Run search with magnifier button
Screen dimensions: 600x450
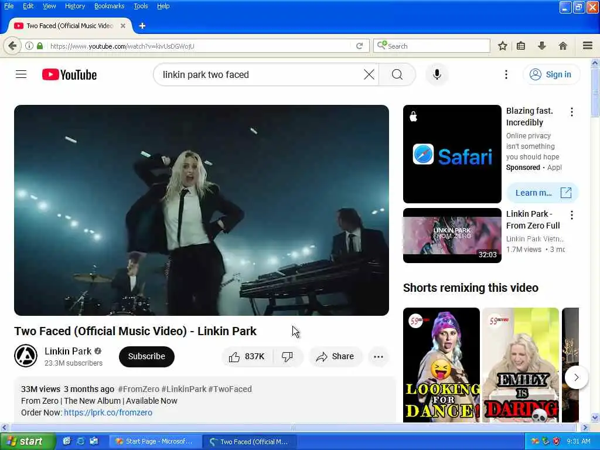coord(397,74)
